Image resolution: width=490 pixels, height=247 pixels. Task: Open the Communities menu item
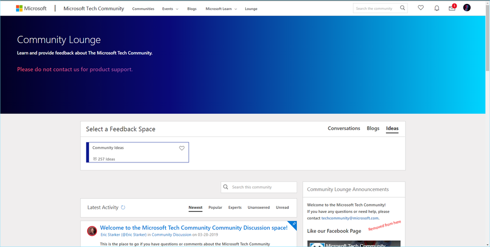click(x=143, y=9)
